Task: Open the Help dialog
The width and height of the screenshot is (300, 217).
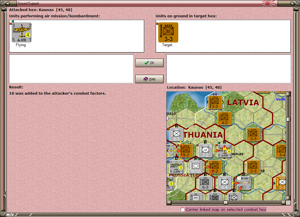Action: tap(149, 79)
